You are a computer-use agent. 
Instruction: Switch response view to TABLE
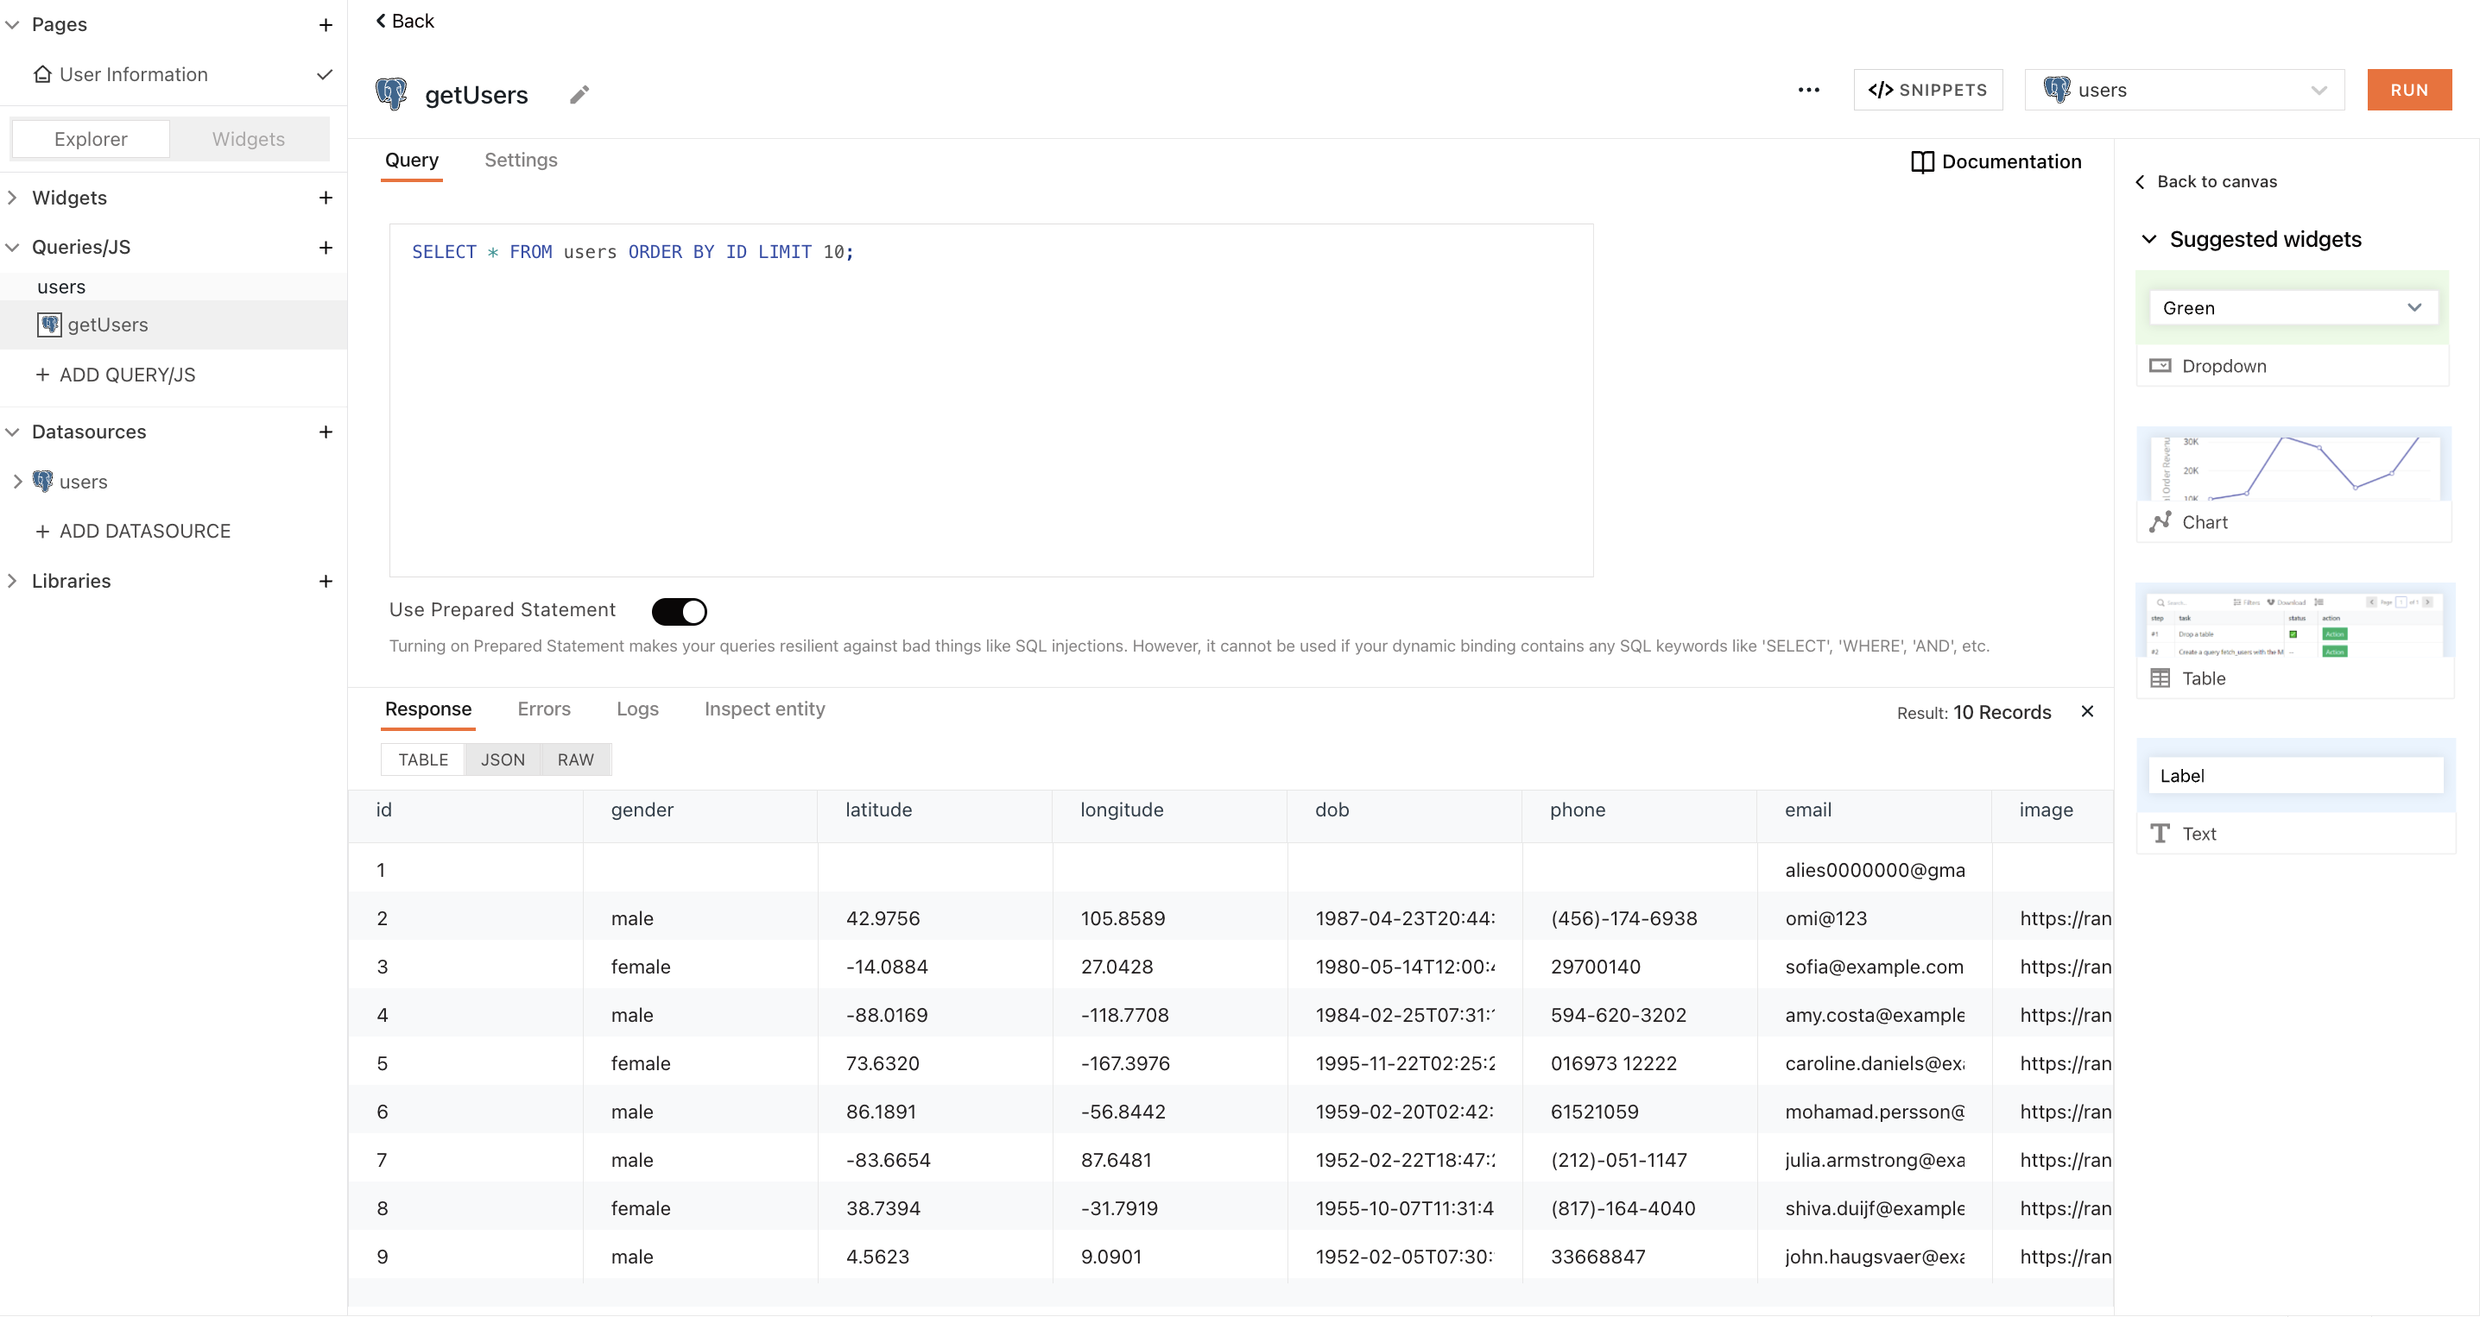(x=422, y=760)
